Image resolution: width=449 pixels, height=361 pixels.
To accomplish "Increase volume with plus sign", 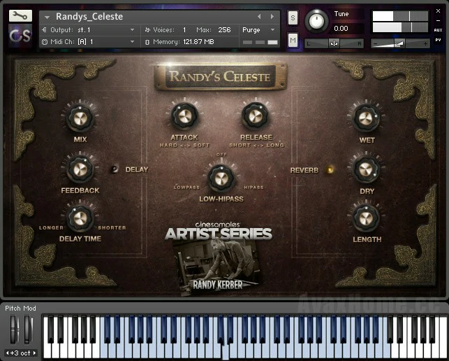I will click(x=425, y=43).
